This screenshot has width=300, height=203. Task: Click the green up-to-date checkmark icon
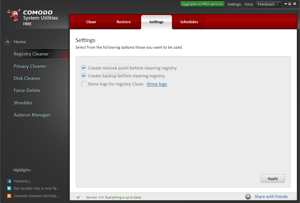(78, 197)
